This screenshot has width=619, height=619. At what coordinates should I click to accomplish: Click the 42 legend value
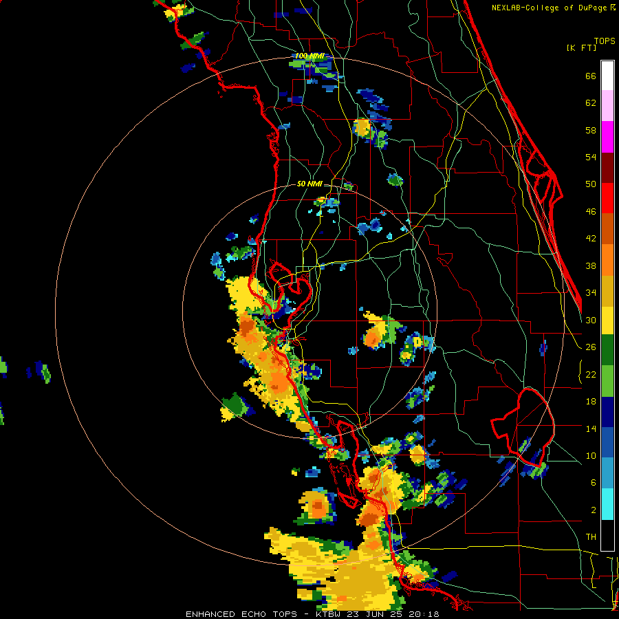pos(591,239)
